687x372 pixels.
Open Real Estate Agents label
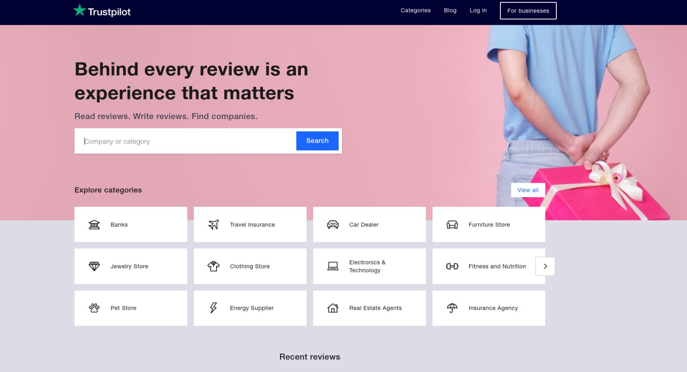pos(375,308)
